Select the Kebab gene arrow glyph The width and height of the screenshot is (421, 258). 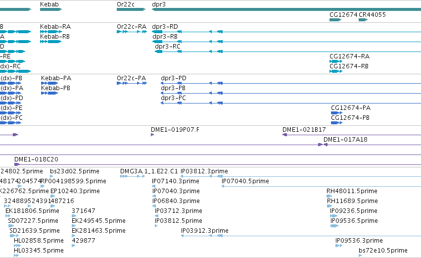tap(51, 9)
